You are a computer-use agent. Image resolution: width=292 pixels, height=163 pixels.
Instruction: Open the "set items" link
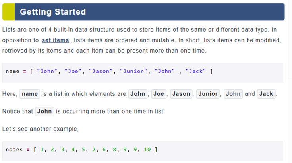55,40
